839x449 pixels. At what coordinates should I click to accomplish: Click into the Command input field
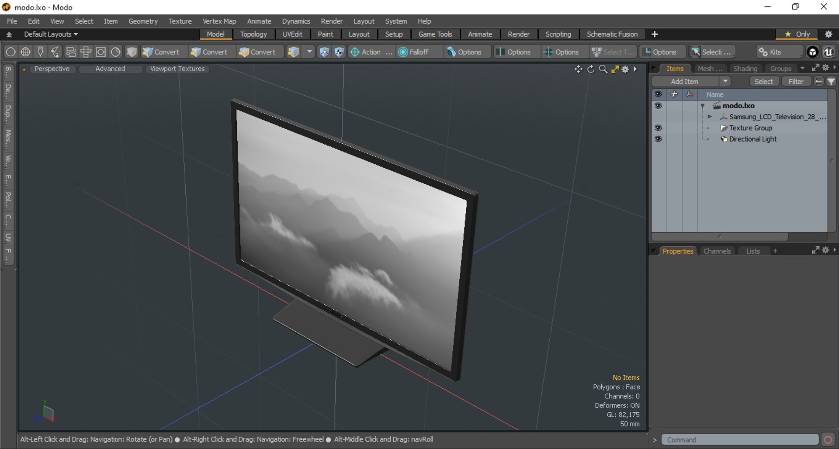click(739, 439)
